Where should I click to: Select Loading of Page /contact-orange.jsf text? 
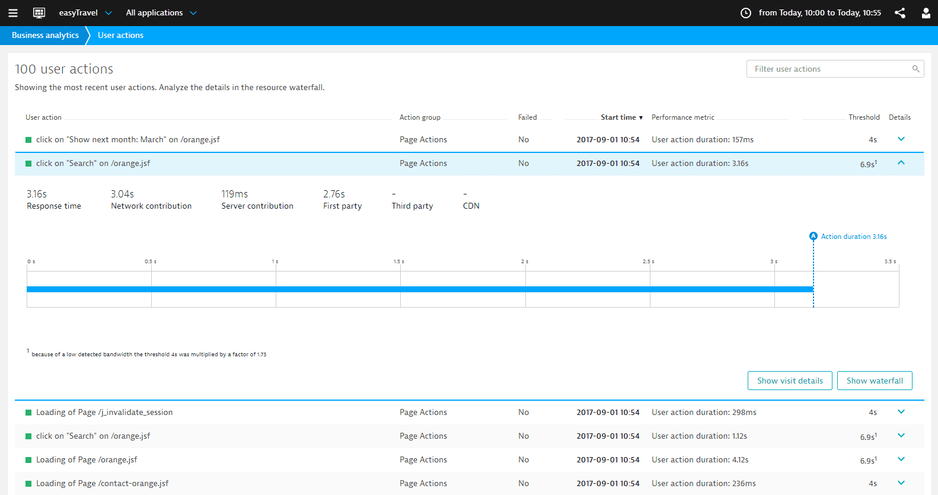[102, 484]
